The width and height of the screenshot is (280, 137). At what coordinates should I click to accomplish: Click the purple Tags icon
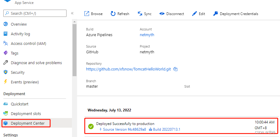pyautogui.click(x=6, y=53)
